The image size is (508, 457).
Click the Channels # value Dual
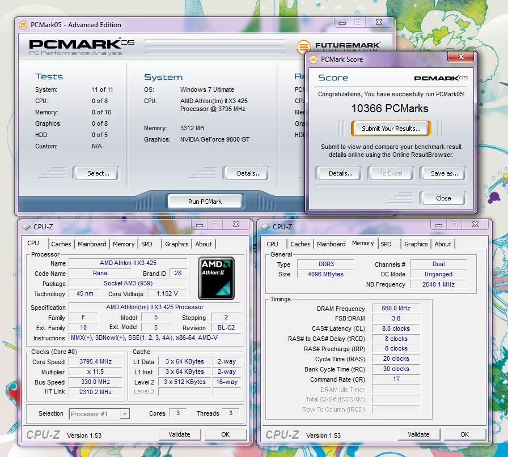click(438, 264)
